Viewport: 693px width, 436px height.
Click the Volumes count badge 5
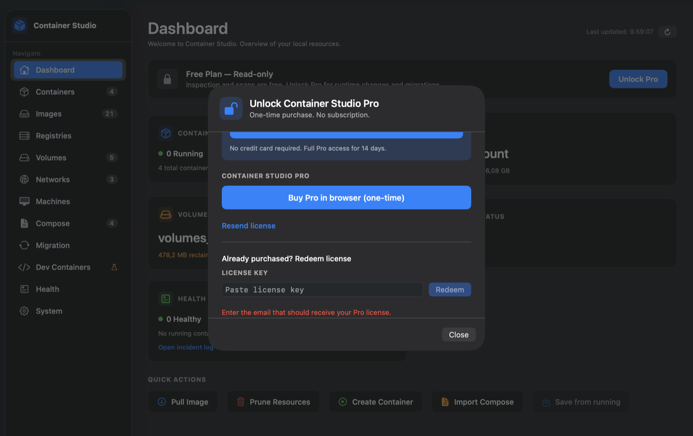(x=112, y=158)
